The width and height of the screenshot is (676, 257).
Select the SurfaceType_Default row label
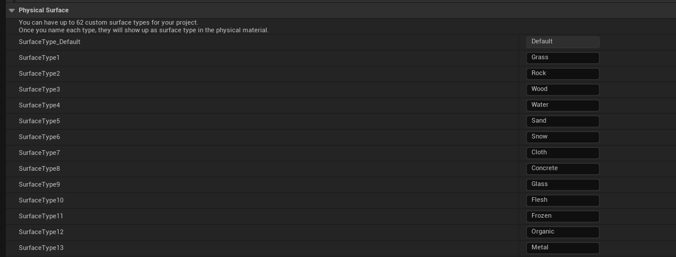pyautogui.click(x=49, y=42)
